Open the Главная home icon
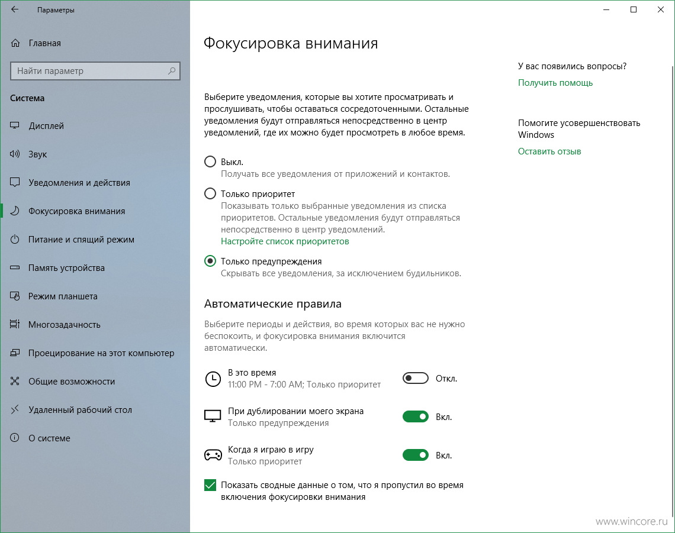675x533 pixels. click(15, 43)
